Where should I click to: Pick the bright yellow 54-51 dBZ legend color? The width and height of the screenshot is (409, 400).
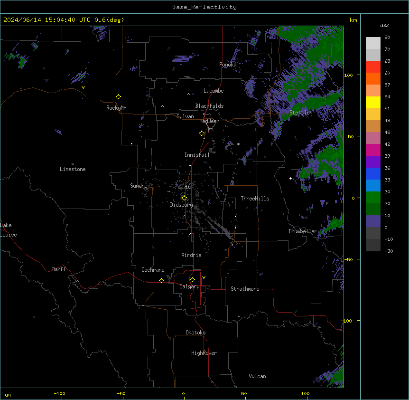pos(373,102)
